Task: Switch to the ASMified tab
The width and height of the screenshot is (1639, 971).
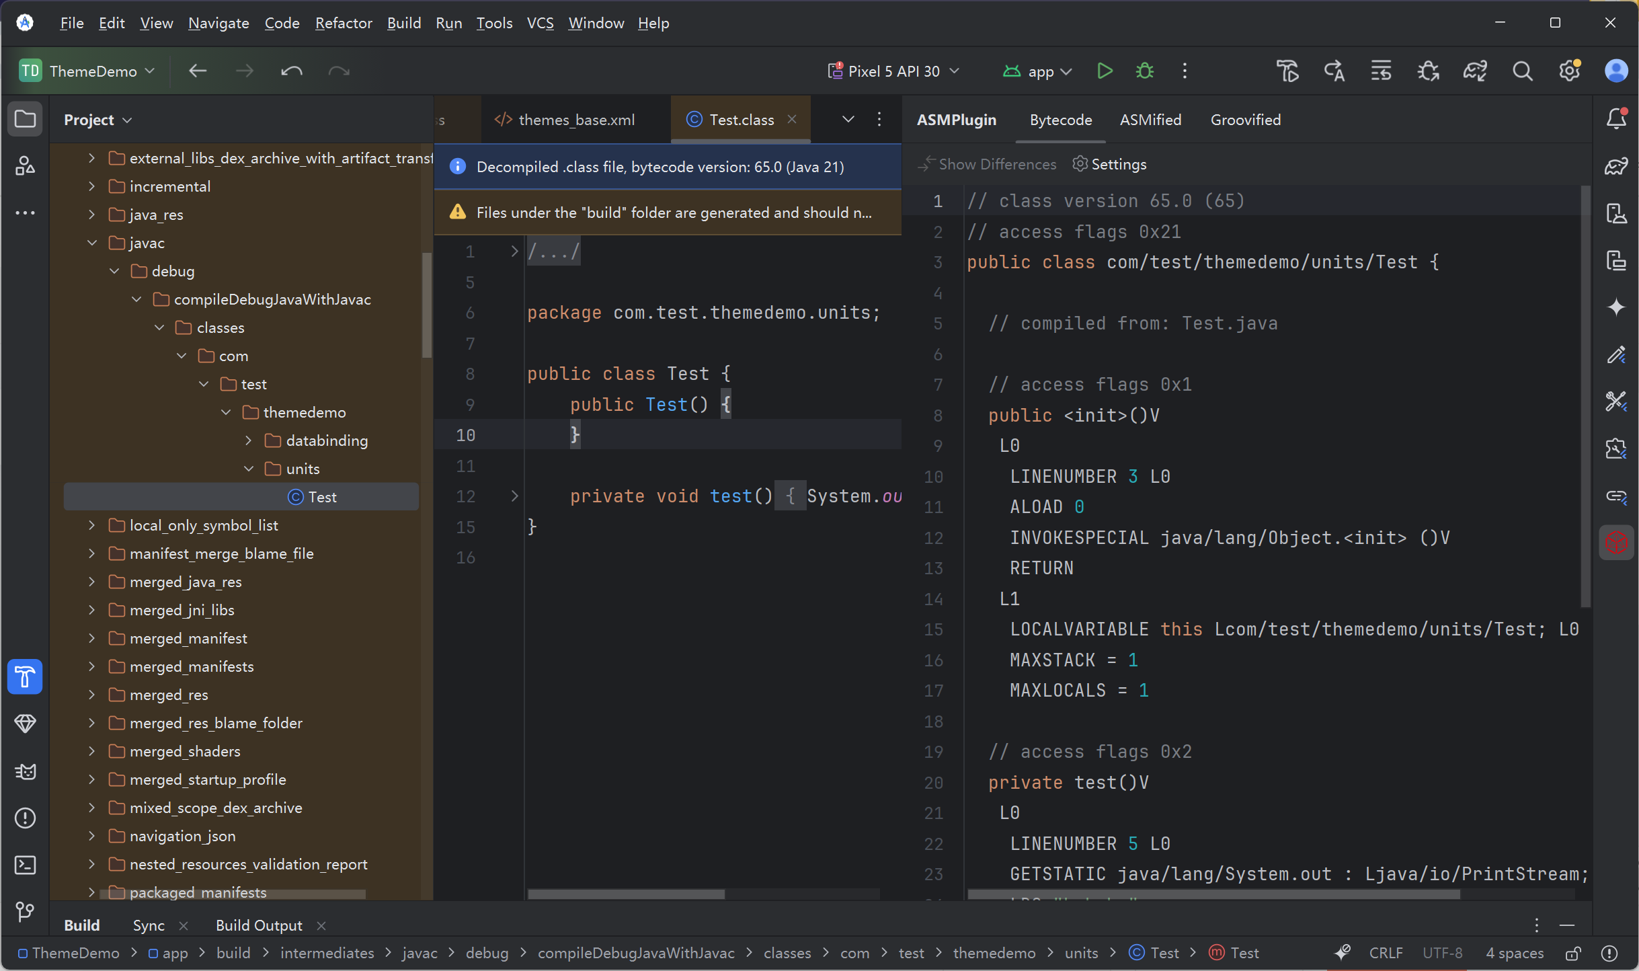Action: (1150, 120)
